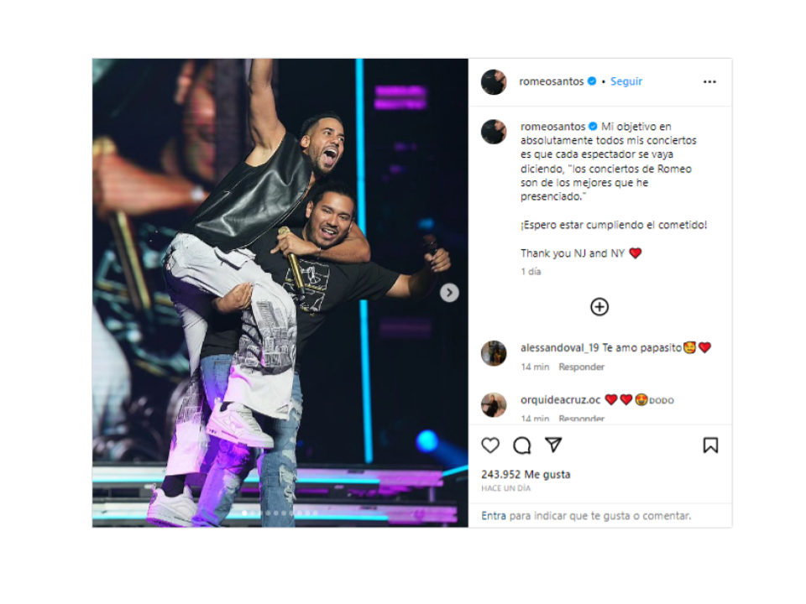Save the post with the bookmark icon
The width and height of the screenshot is (806, 604).
click(x=710, y=445)
